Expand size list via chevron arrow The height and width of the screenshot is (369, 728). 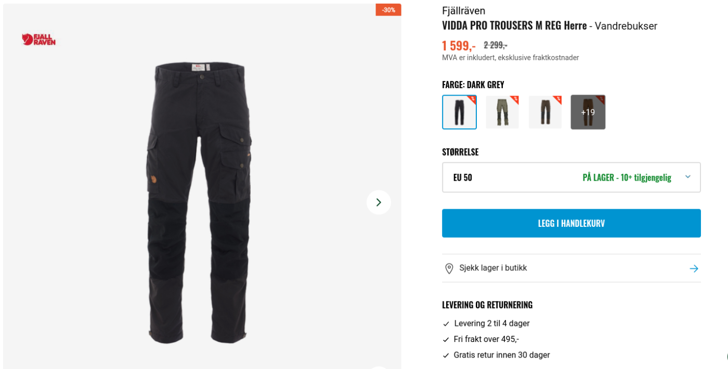[687, 177]
